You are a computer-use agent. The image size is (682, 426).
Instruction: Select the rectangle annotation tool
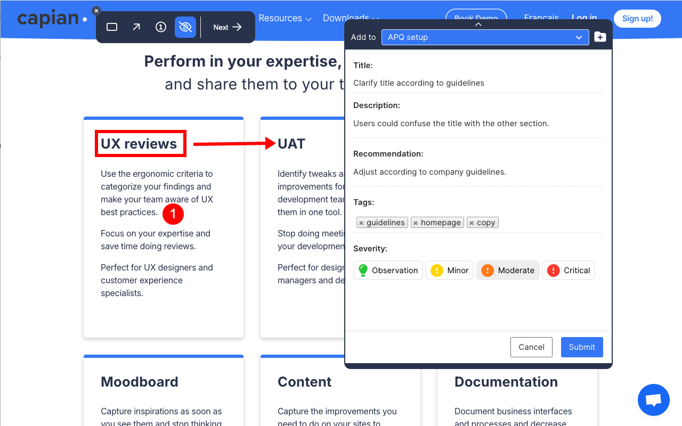112,27
